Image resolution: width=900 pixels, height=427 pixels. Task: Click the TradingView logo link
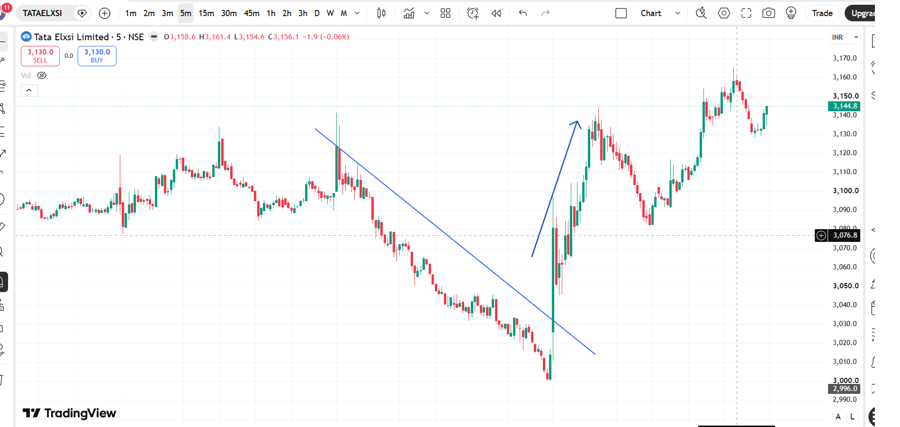coord(70,413)
